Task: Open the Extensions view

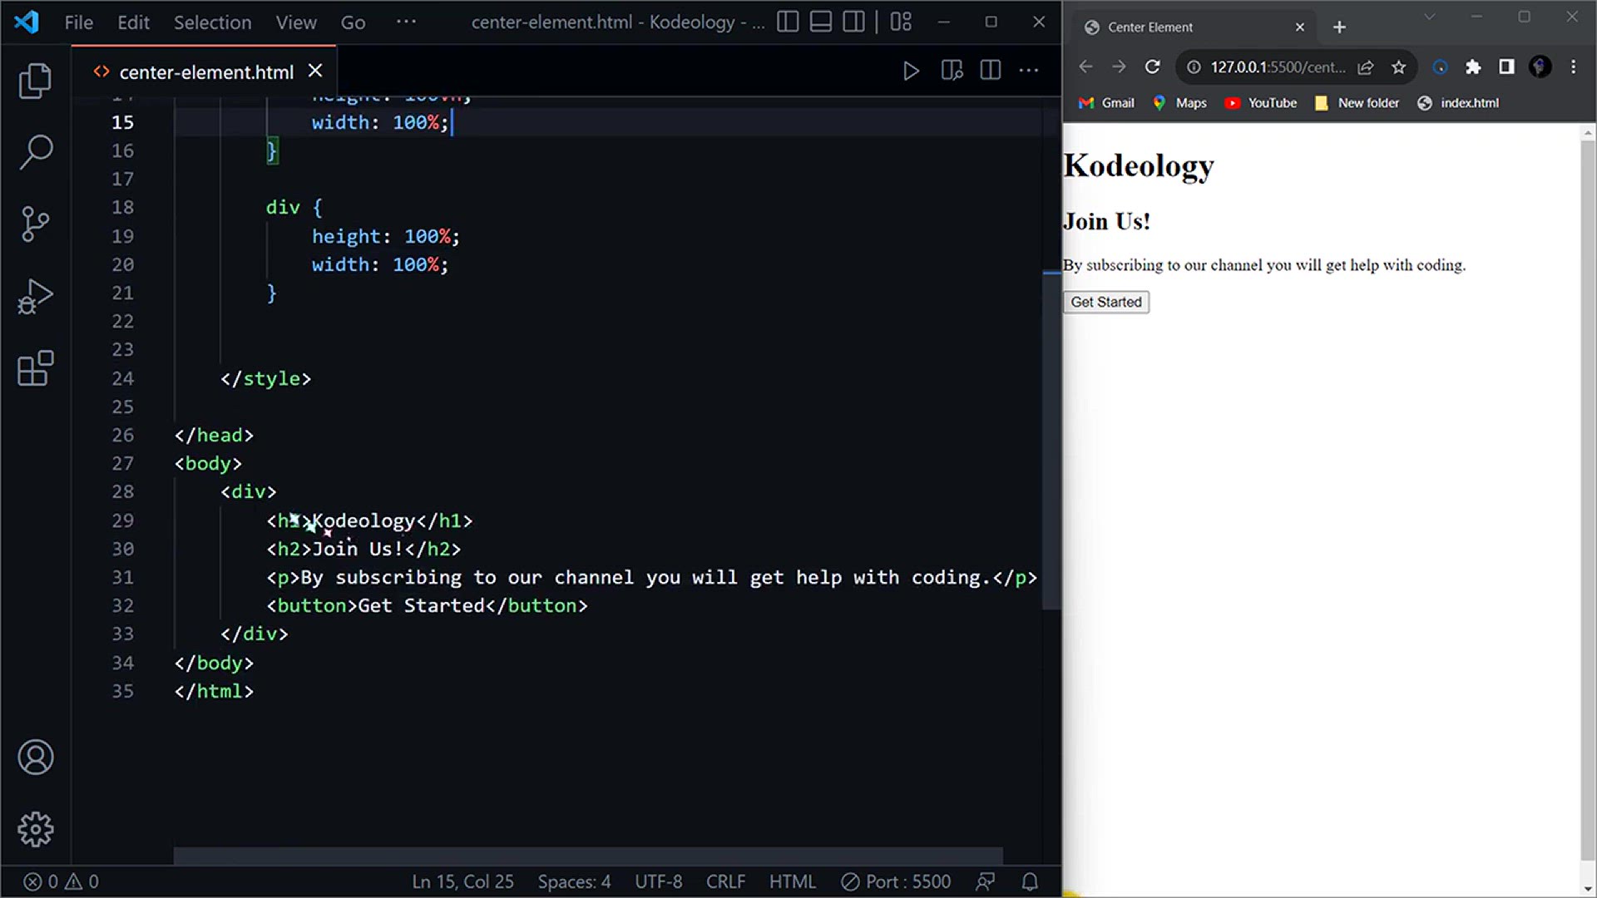Action: coord(35,368)
